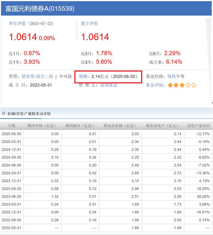Click the 18.29% change rate value
Image resolution: width=213 pixels, height=235 pixels.
point(203,188)
